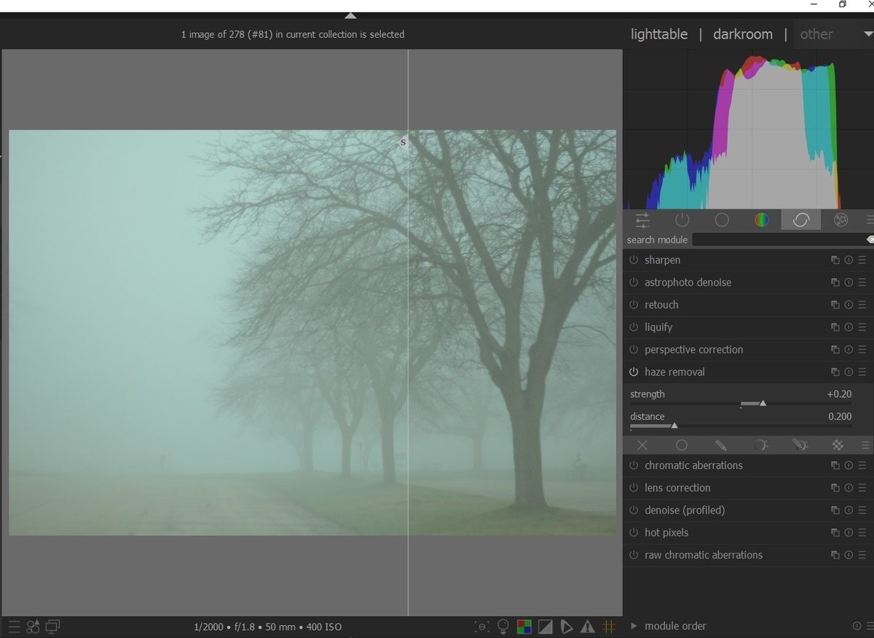Enable the sharpen module
The image size is (874, 638).
[634, 260]
